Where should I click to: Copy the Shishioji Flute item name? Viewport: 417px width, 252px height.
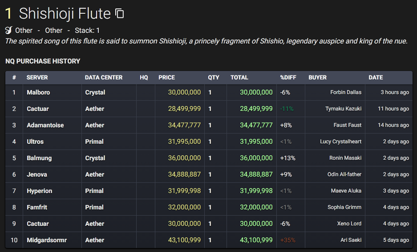(x=119, y=13)
